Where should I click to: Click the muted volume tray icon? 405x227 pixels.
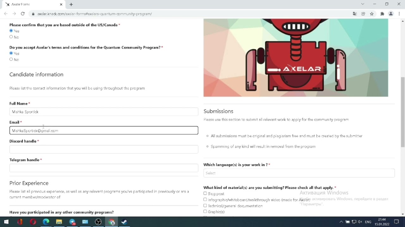pyautogui.click(x=360, y=222)
